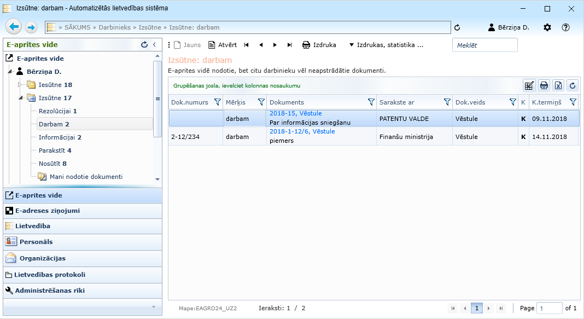Open the help question mark icon

(x=566, y=27)
